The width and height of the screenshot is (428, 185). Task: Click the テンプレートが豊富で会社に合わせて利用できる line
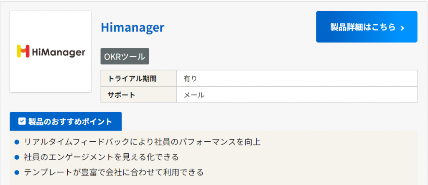click(114, 172)
